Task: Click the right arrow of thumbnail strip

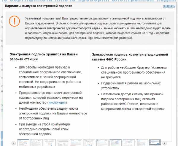Action: tap(164, 143)
